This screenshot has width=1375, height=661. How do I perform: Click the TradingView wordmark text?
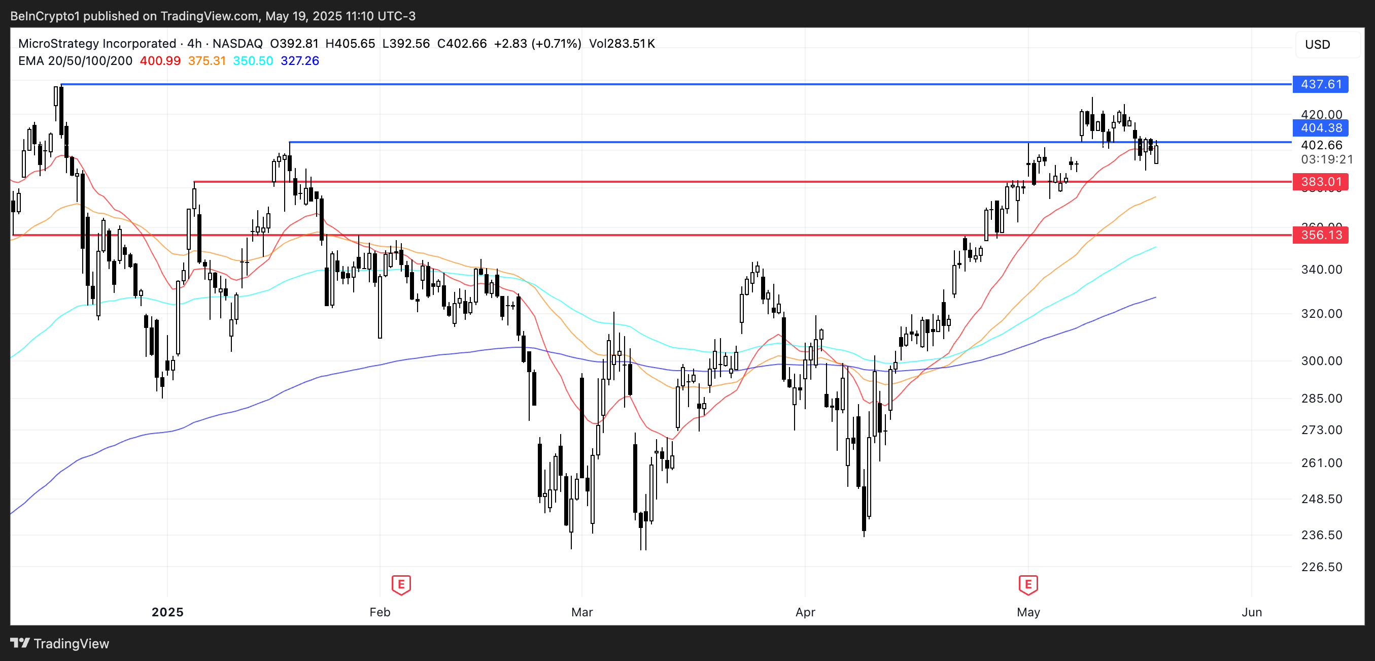pos(71,643)
